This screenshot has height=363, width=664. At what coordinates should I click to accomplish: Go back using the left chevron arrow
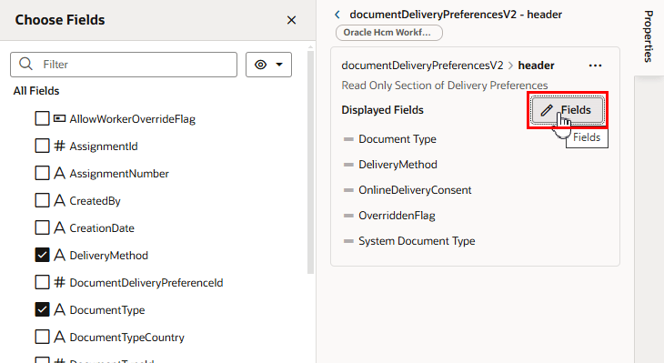tap(337, 15)
